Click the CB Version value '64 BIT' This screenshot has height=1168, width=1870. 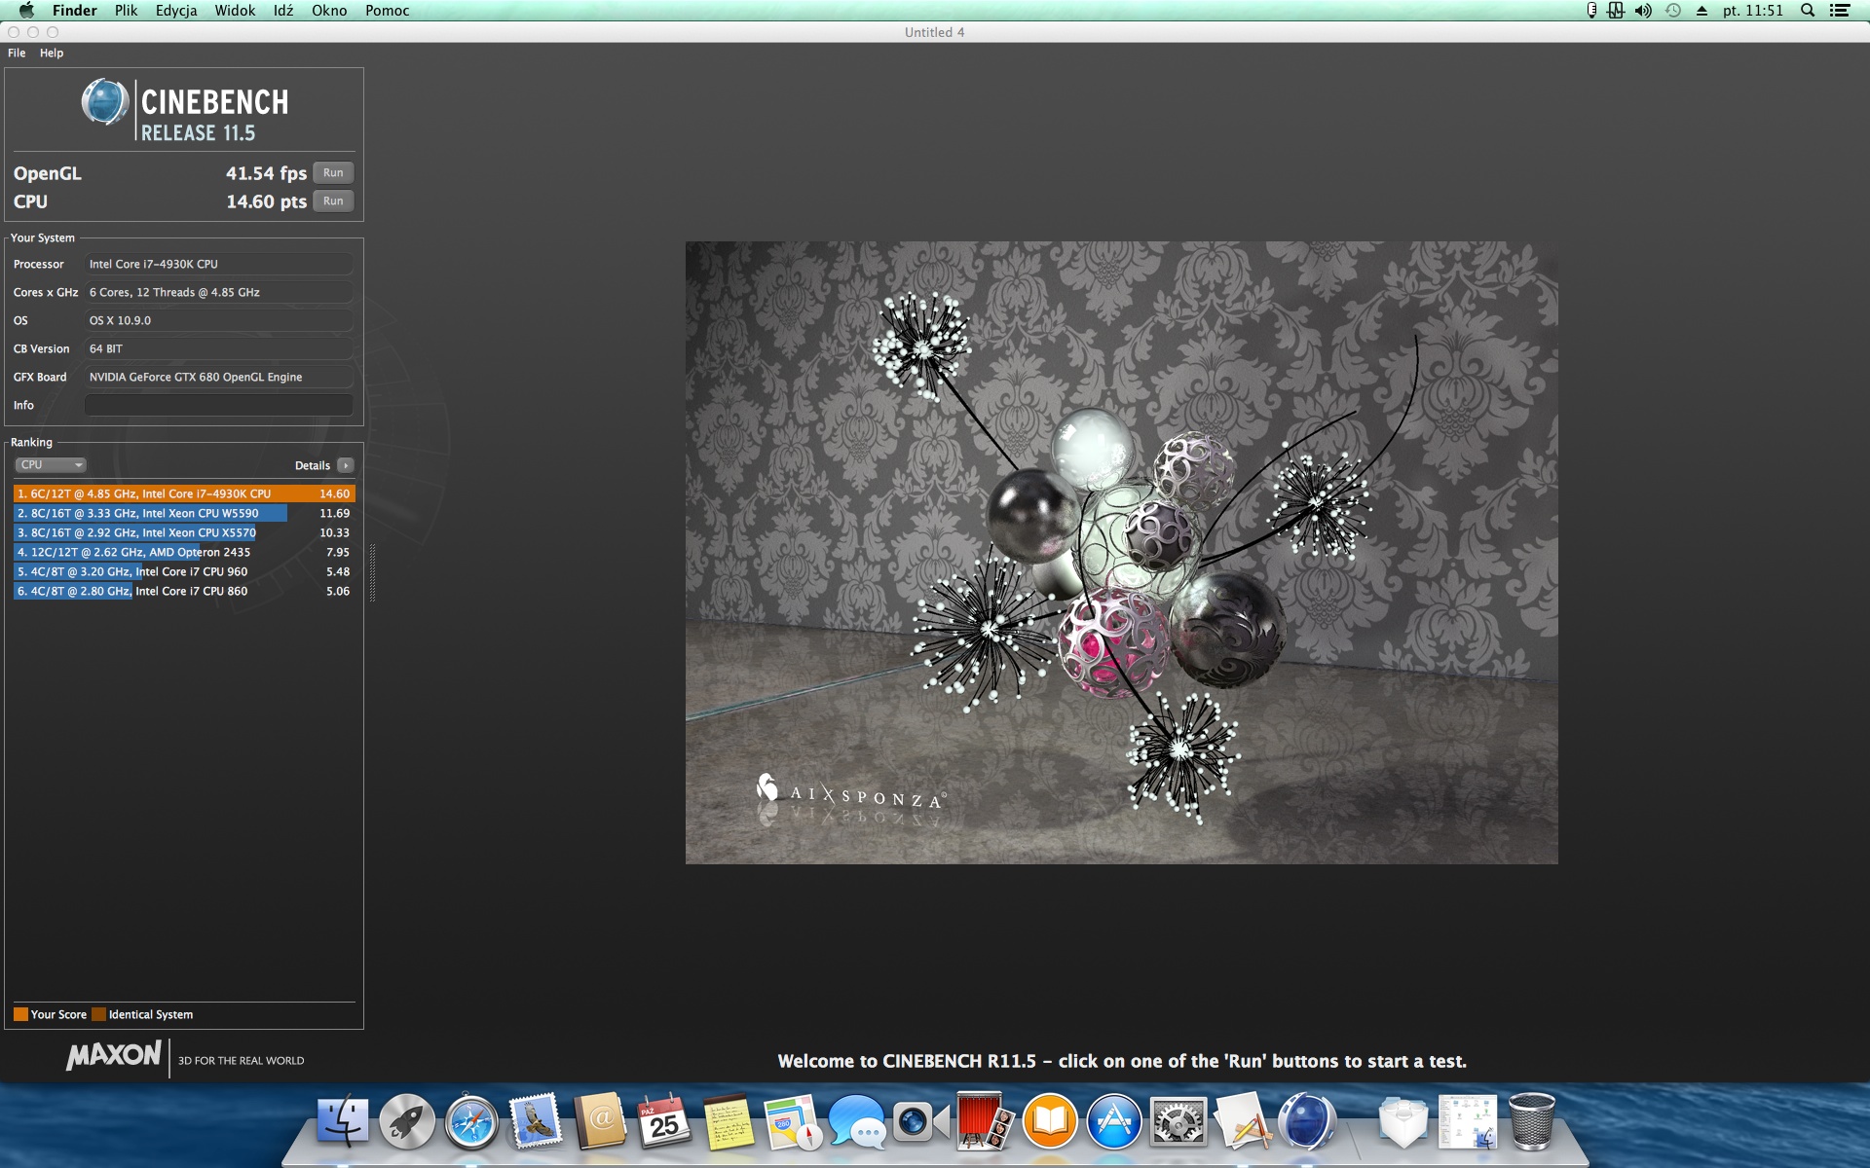click(x=219, y=348)
